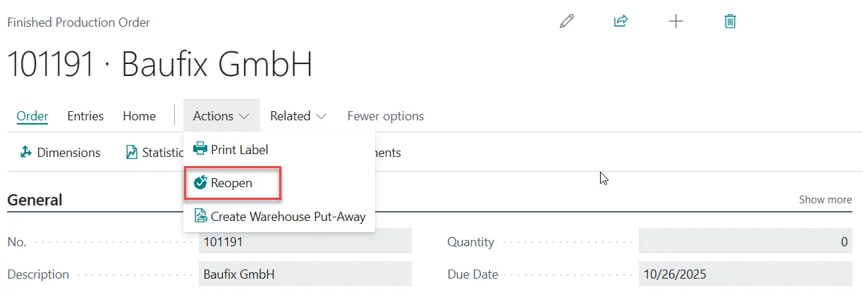This screenshot has height=292, width=863.
Task: Go to the Home tab
Action: tap(139, 116)
